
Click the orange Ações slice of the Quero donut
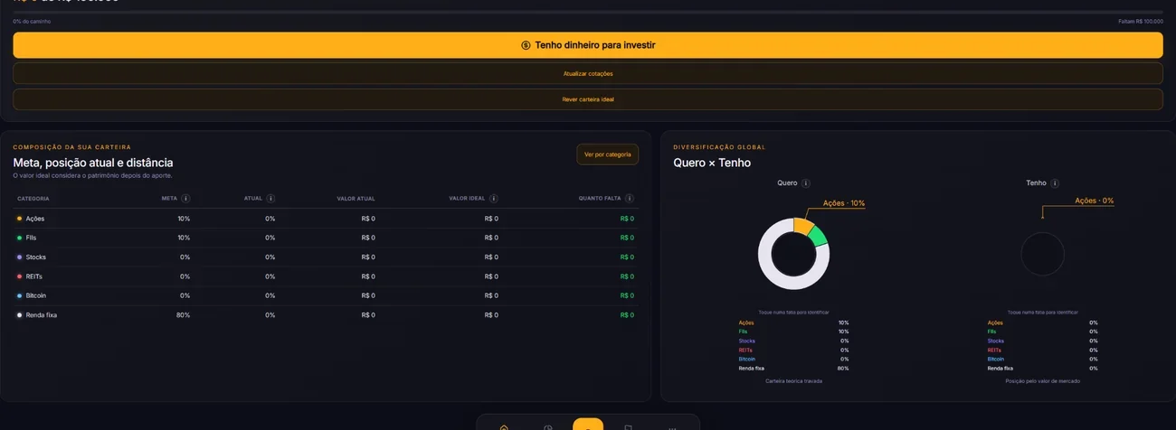pyautogui.click(x=803, y=225)
